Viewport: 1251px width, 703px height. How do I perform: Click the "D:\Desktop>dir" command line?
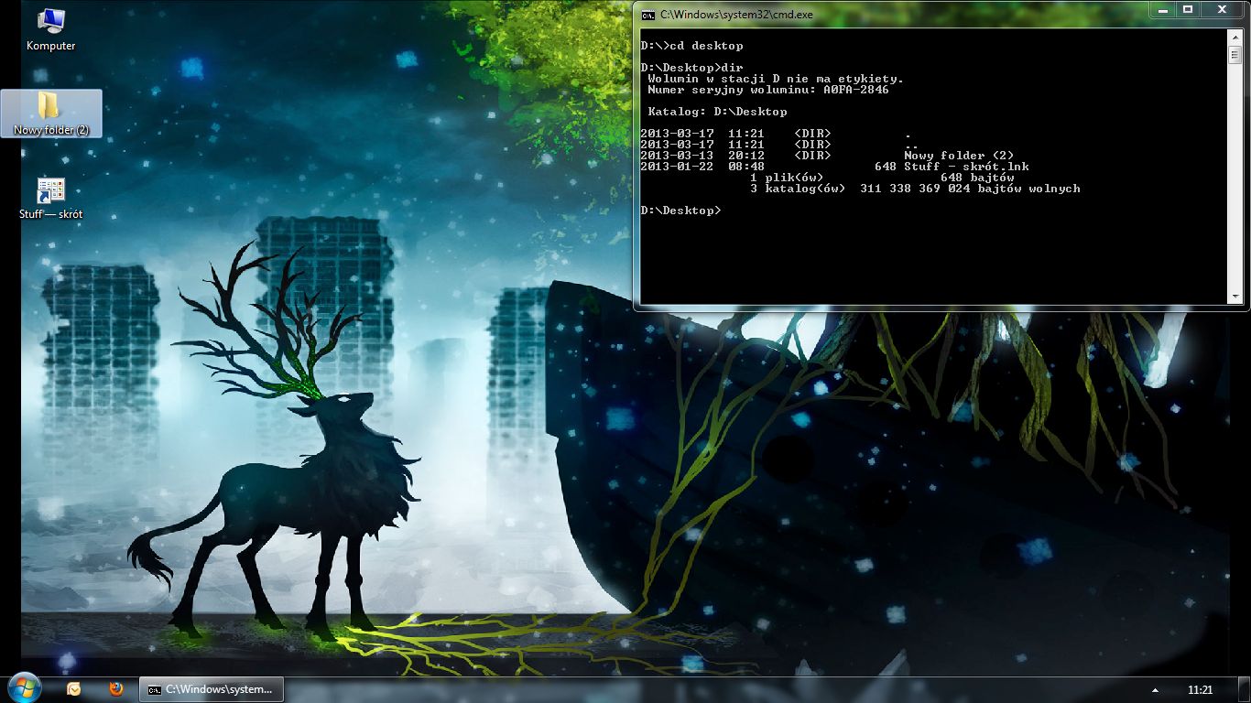(692, 68)
